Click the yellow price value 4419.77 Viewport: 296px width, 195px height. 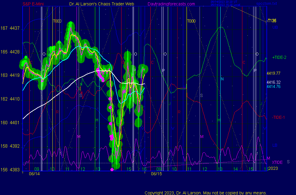(273, 73)
